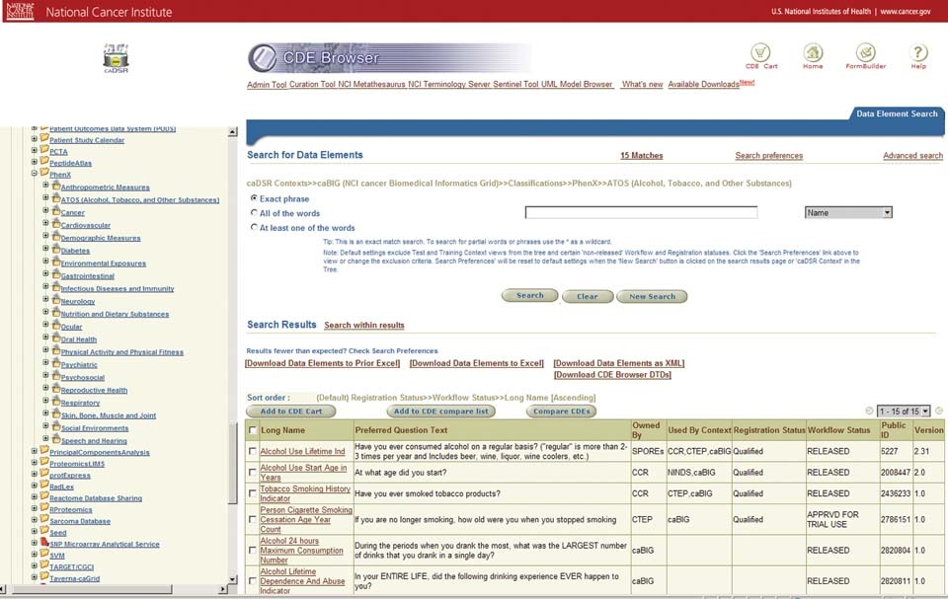Click the folder icon beside Psychosocial

[55, 376]
